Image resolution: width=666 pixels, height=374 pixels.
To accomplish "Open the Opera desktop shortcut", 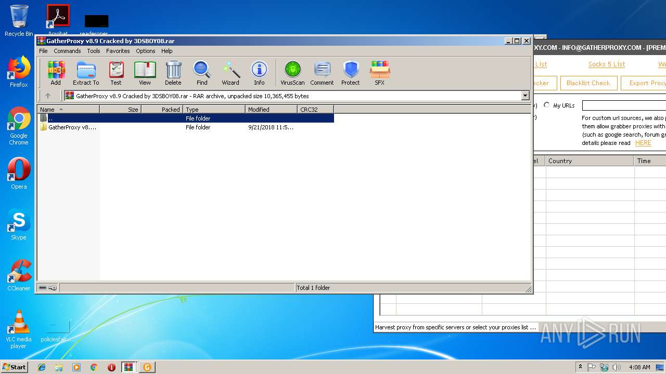I will tap(19, 173).
